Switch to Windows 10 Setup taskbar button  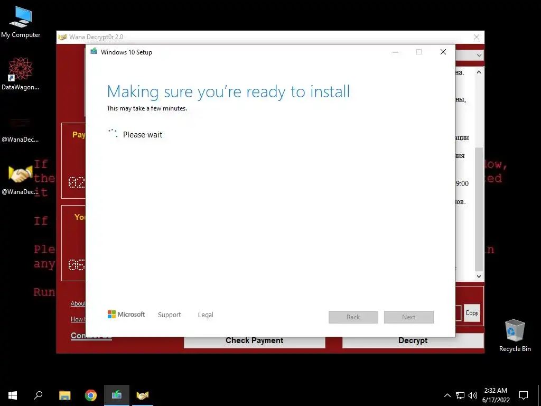tap(117, 395)
